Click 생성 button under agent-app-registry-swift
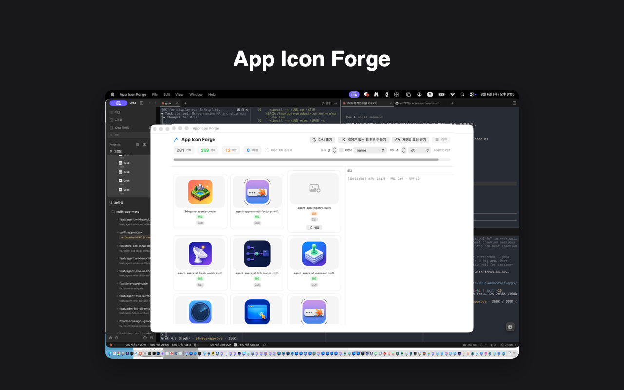The width and height of the screenshot is (624, 390). pos(314,228)
